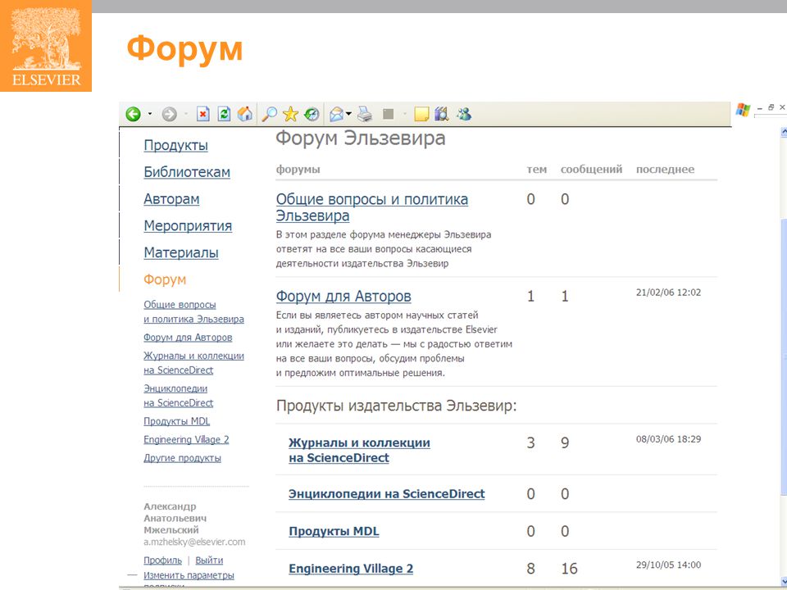787x590 pixels.
Task: Open sidebar sublink Форум для Авторов
Action: point(188,337)
